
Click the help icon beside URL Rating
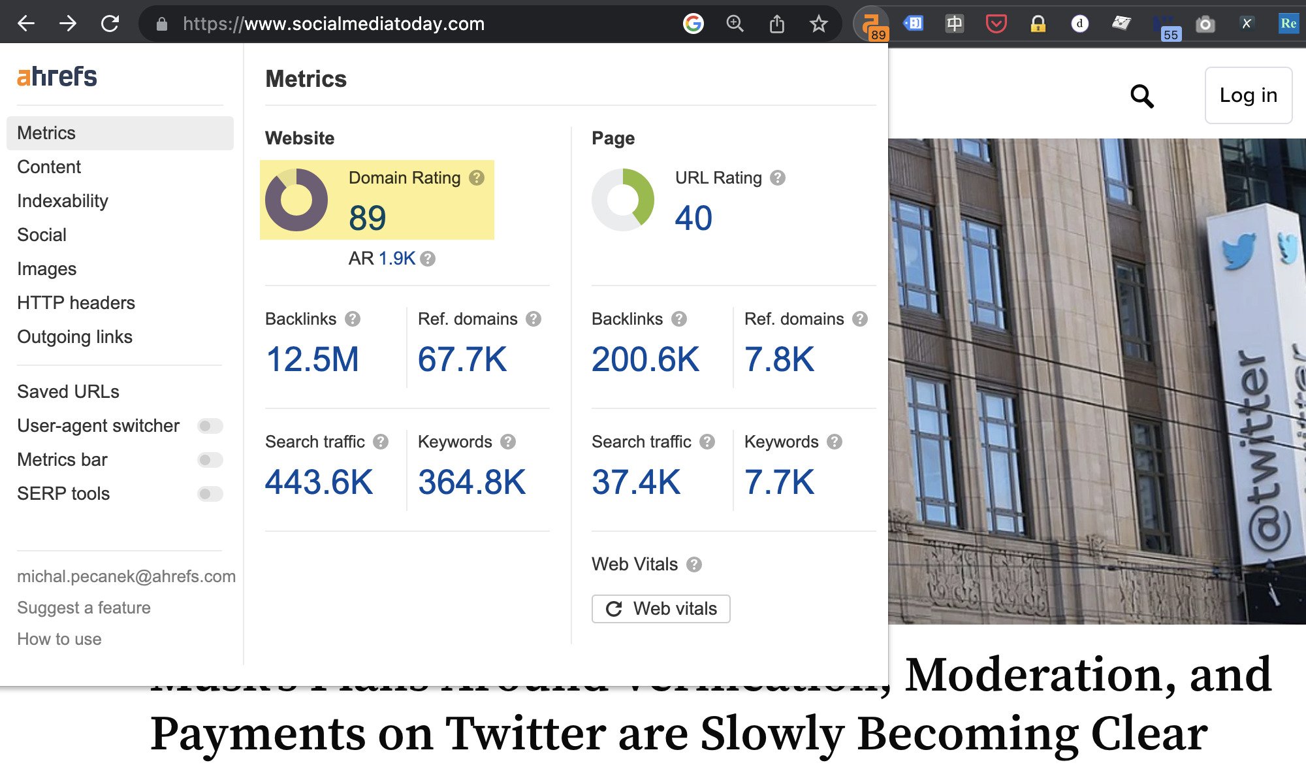click(x=778, y=178)
